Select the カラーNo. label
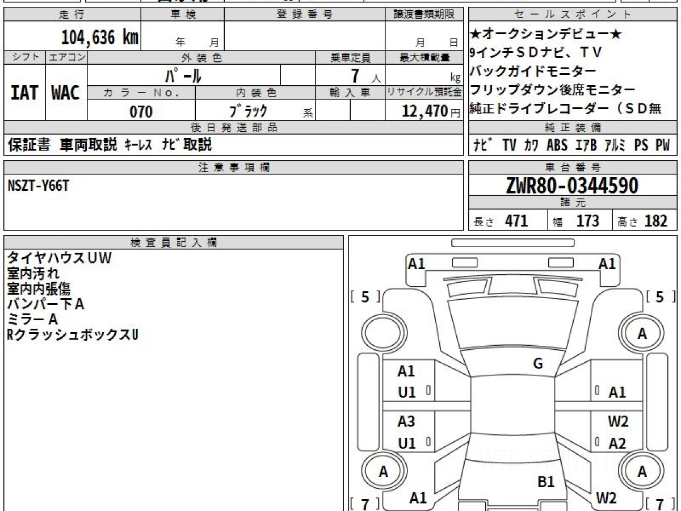 [141, 93]
